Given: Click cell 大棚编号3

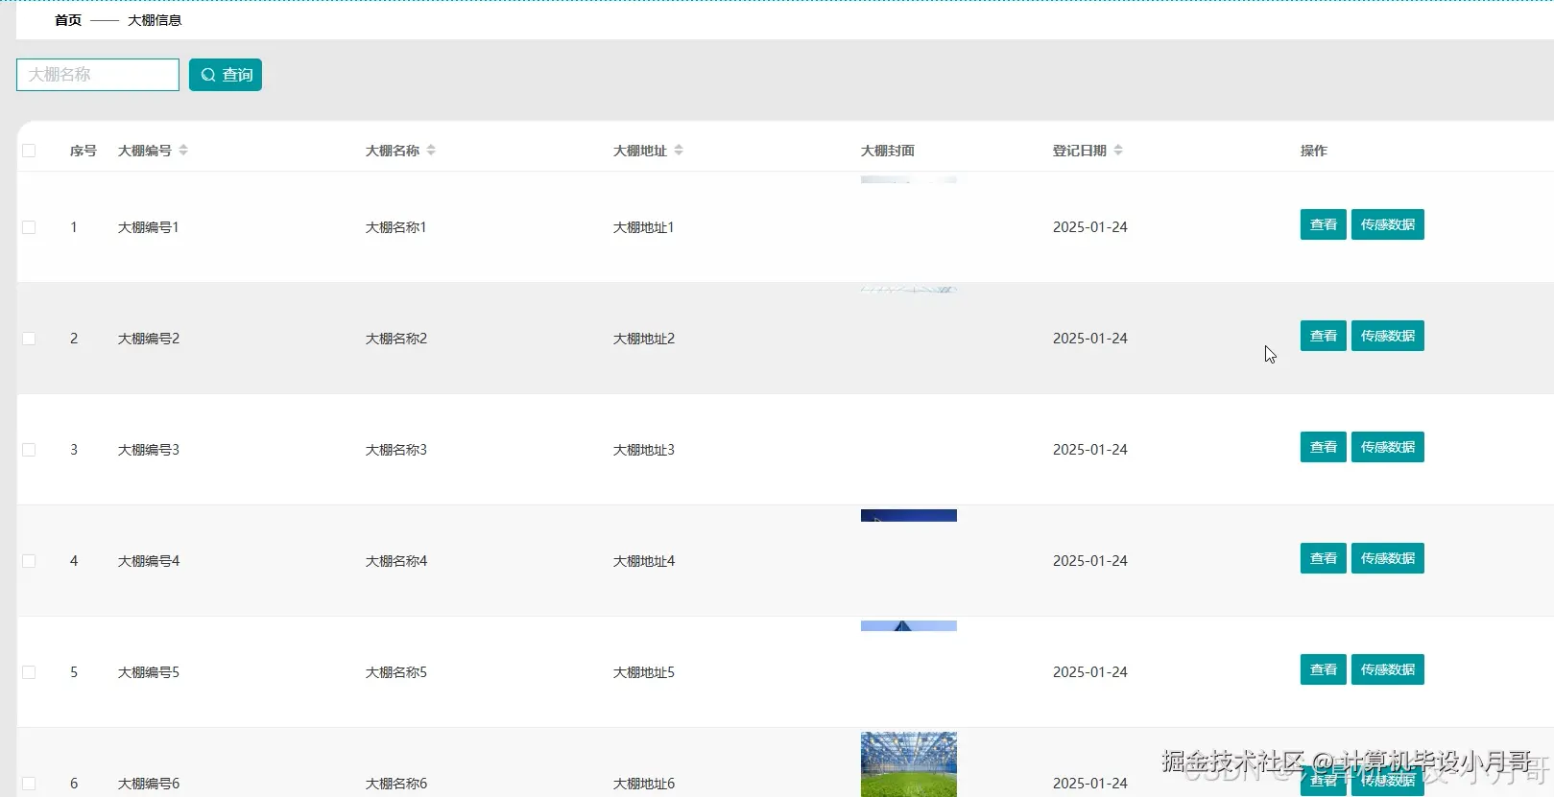Looking at the screenshot, I should click(x=149, y=450).
